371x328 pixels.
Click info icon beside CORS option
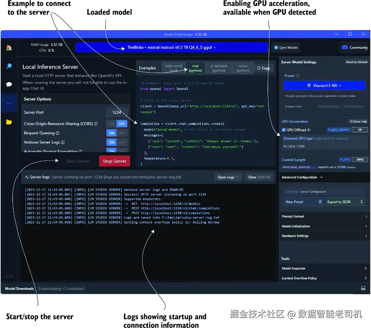[x=96, y=124]
